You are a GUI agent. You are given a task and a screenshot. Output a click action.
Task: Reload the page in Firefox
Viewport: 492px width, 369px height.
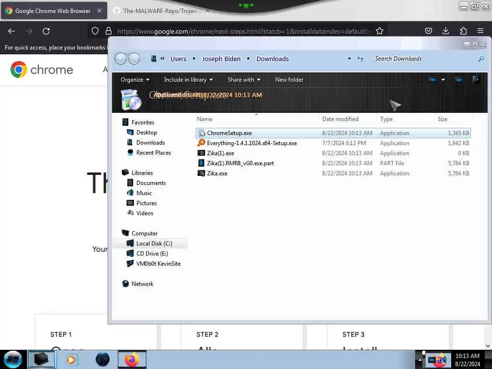click(46, 31)
